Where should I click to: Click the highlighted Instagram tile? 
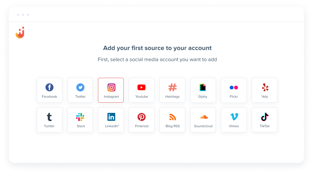tap(111, 90)
